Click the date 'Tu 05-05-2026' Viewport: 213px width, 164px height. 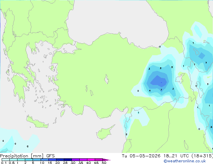(141, 156)
